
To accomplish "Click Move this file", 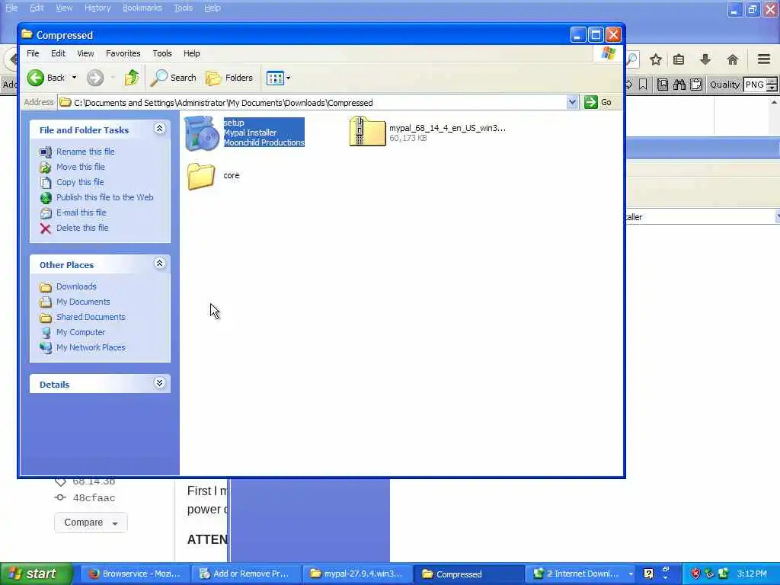I will click(x=81, y=167).
